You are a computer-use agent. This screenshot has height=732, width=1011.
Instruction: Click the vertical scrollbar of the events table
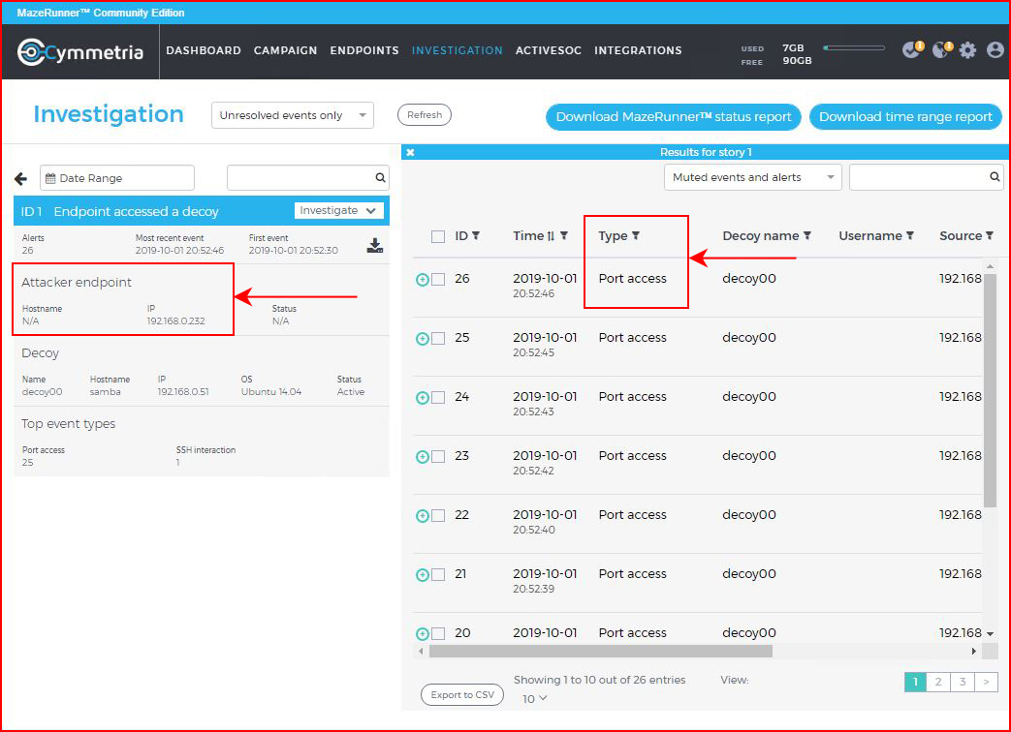click(990, 389)
